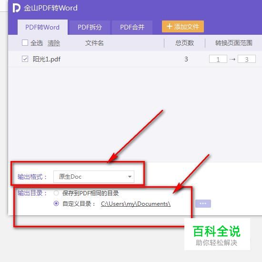Click the 总页数 column header
Image resolution: width=262 pixels, height=262 pixels.
pyautogui.click(x=184, y=43)
